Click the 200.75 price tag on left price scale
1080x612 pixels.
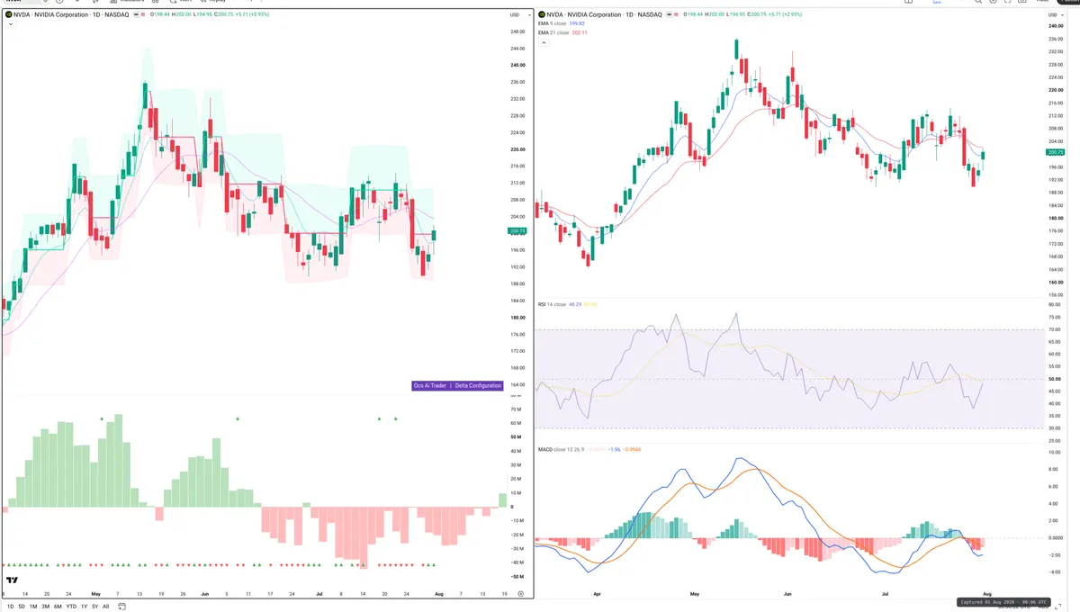pyautogui.click(x=517, y=231)
